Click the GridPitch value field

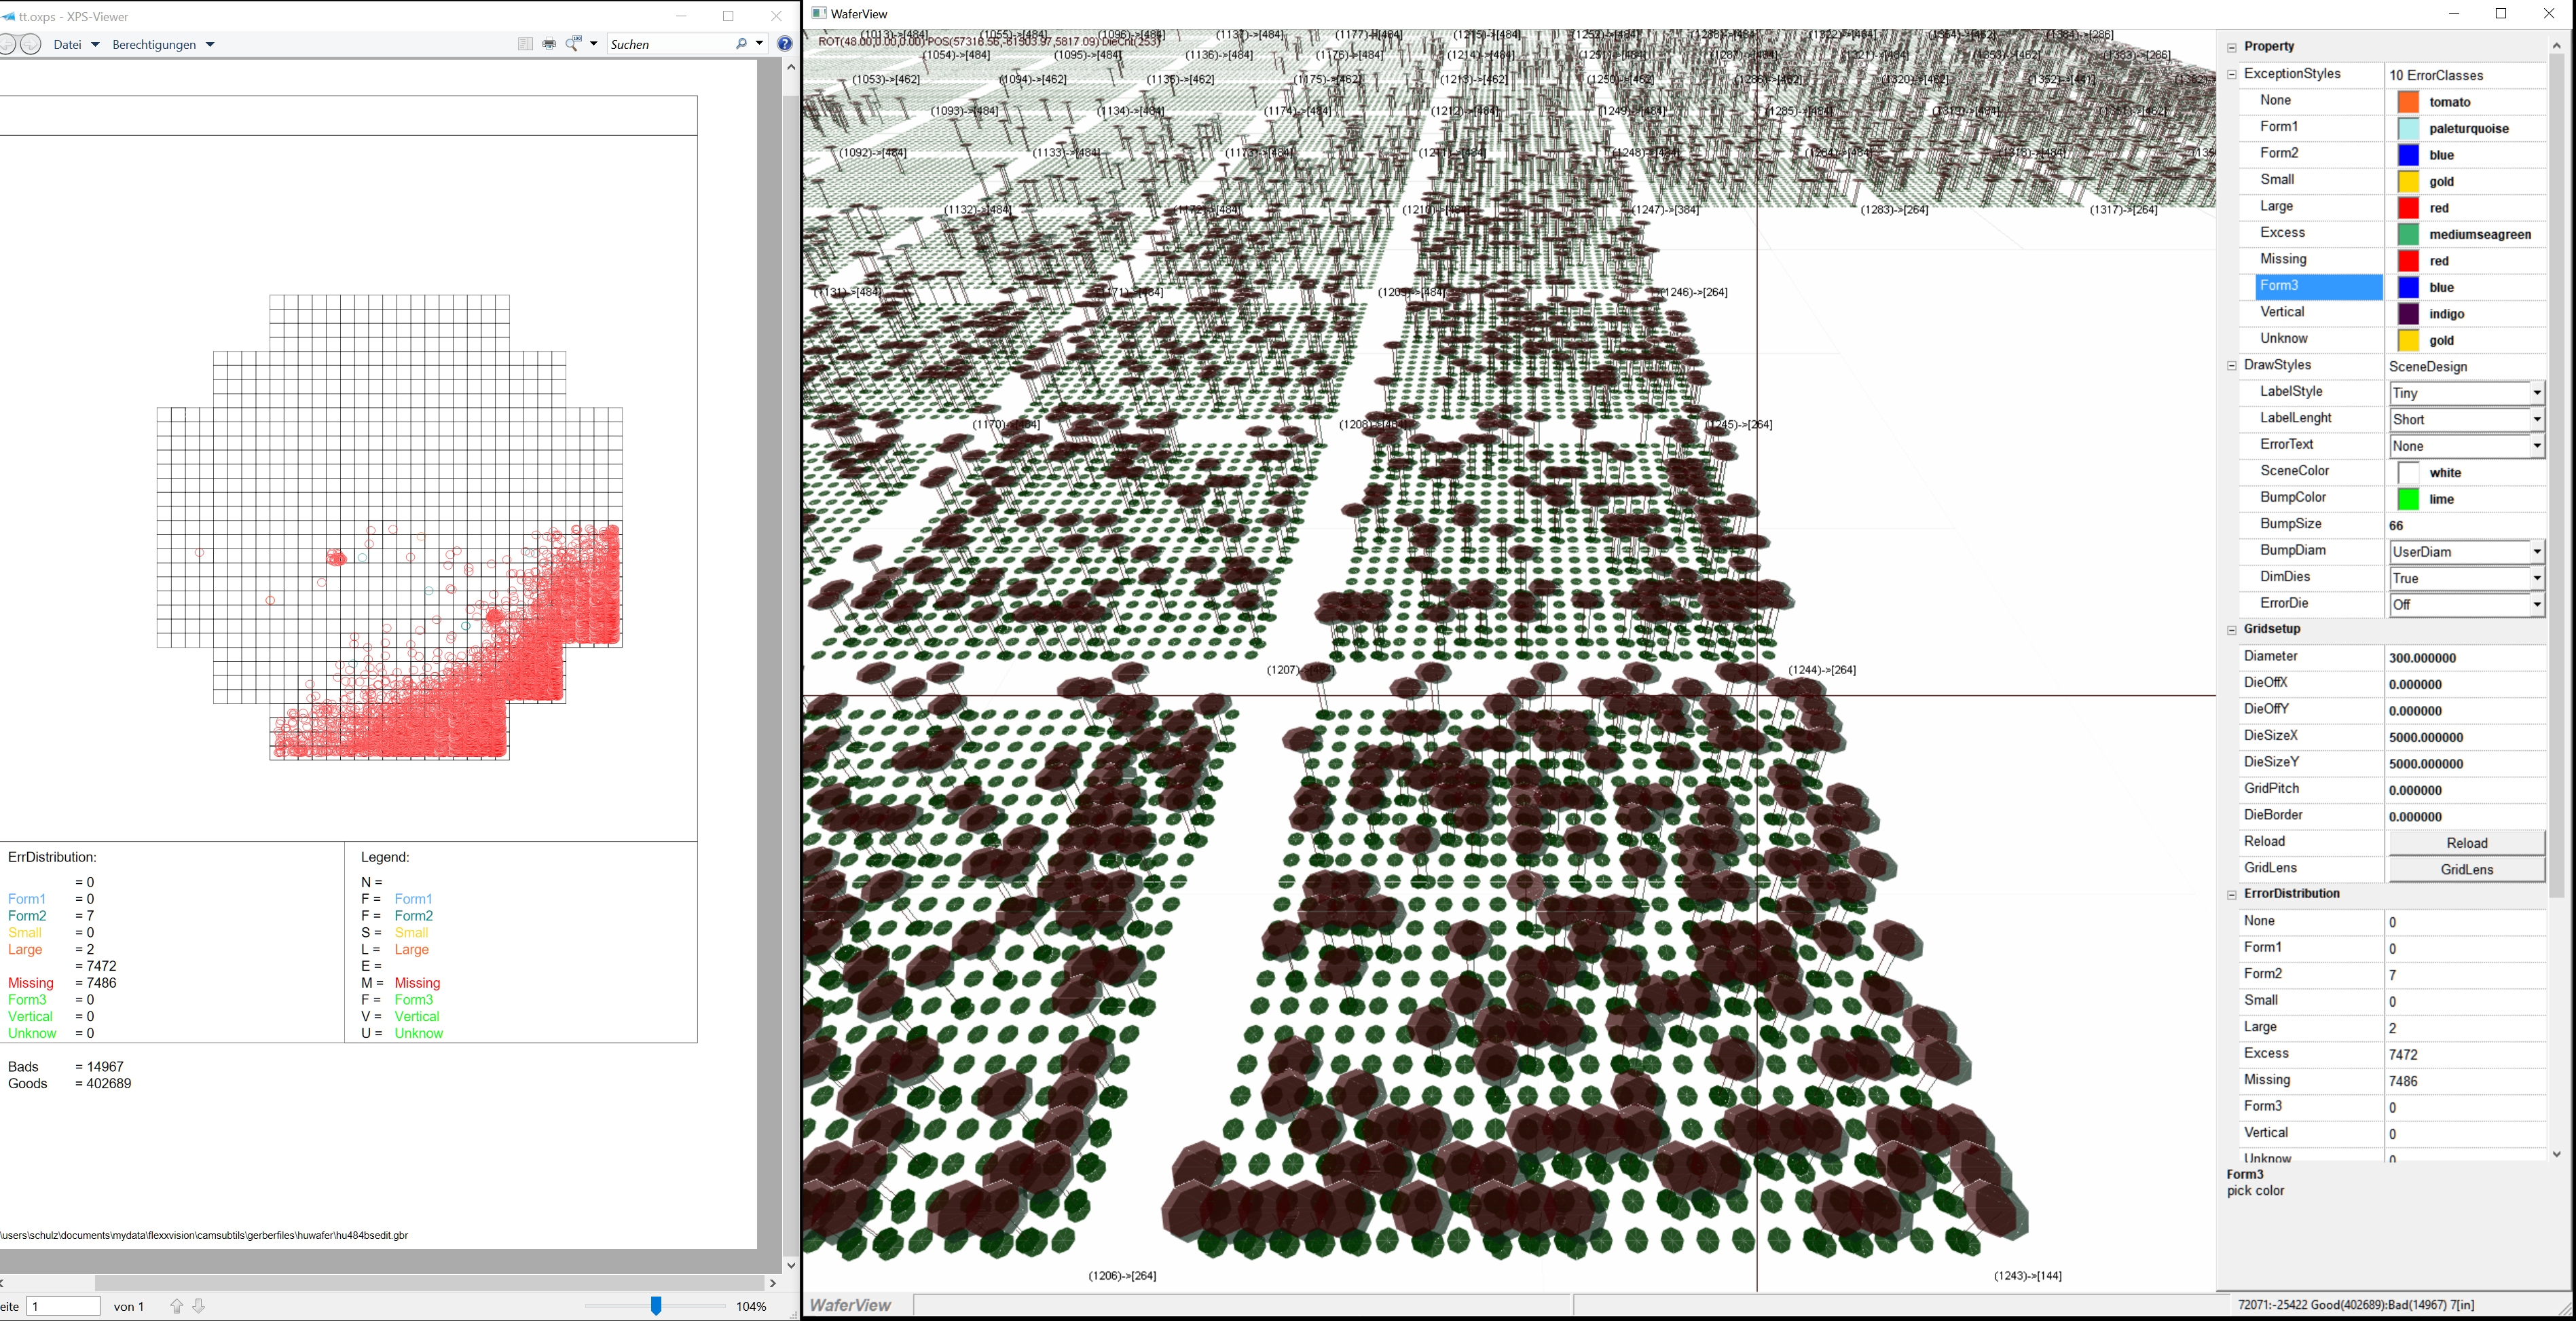(x=2466, y=790)
